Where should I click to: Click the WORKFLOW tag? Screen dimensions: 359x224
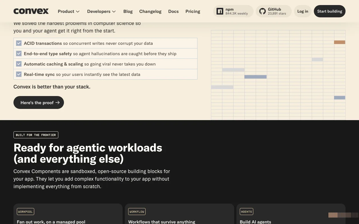[137, 212]
